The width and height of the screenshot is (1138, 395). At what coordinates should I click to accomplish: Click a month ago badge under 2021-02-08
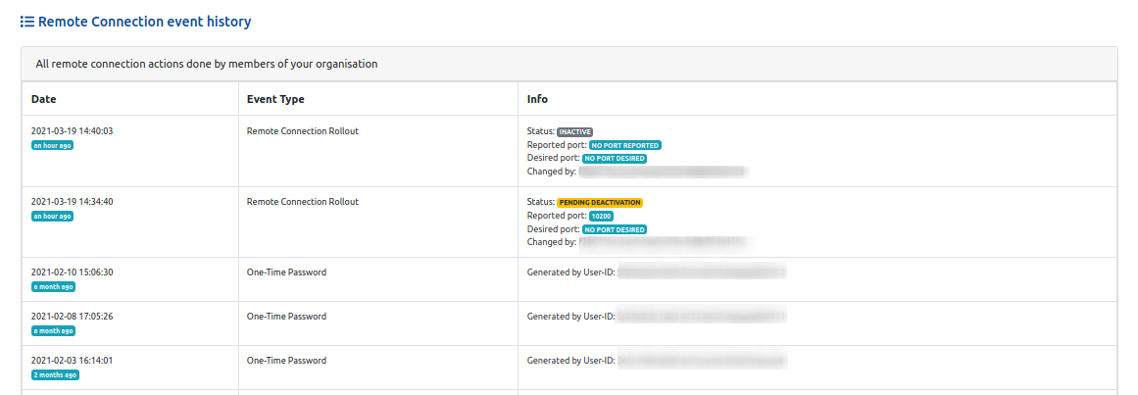click(x=53, y=330)
